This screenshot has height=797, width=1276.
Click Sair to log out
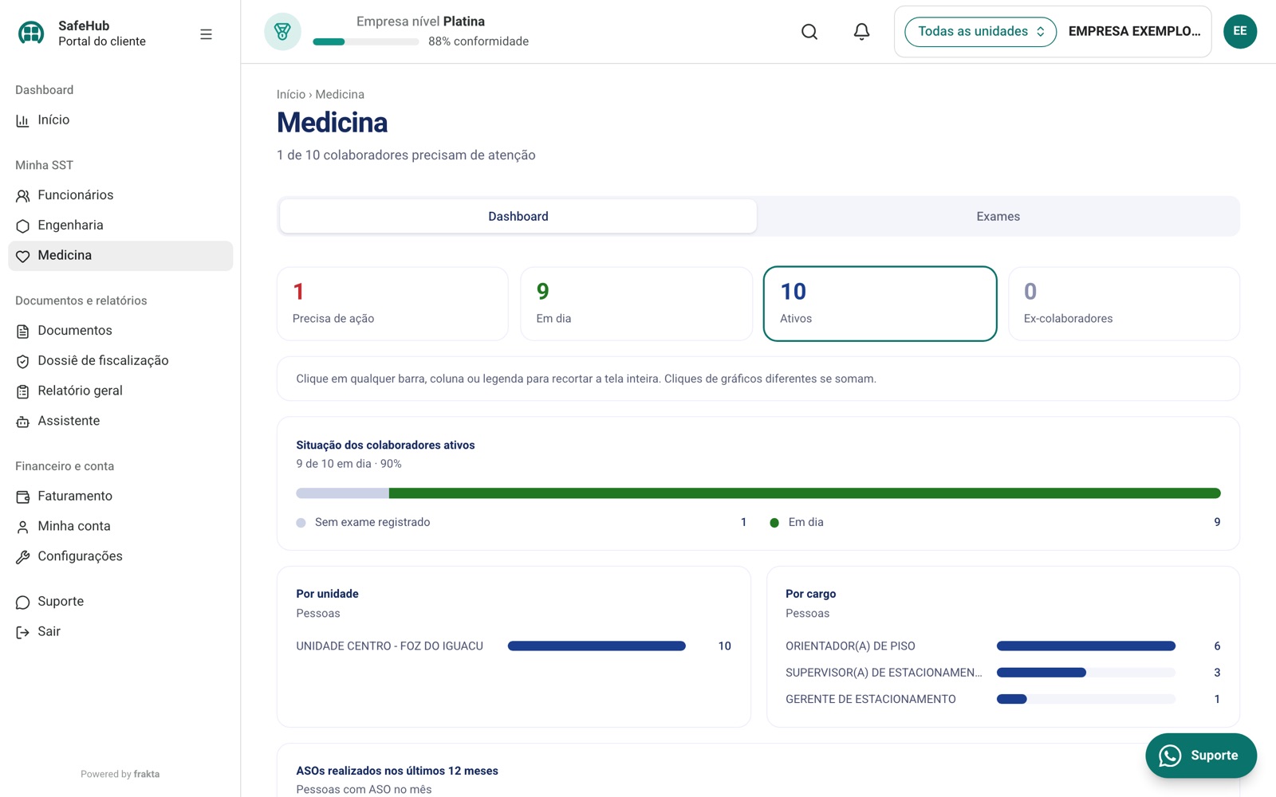point(120,632)
